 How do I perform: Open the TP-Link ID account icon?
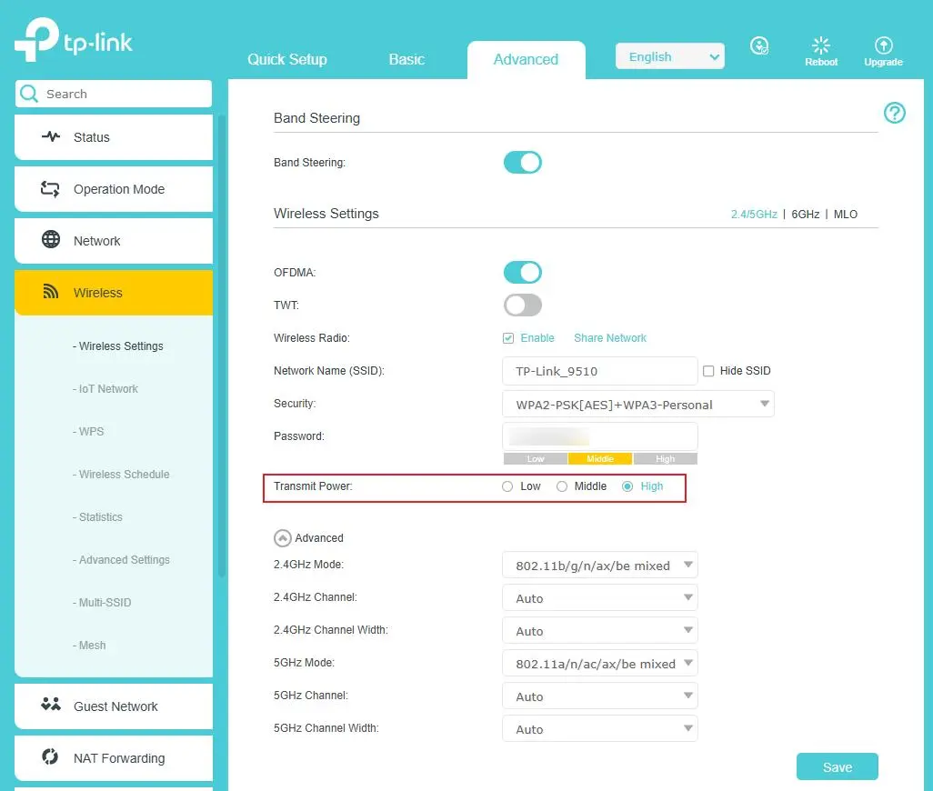[759, 45]
